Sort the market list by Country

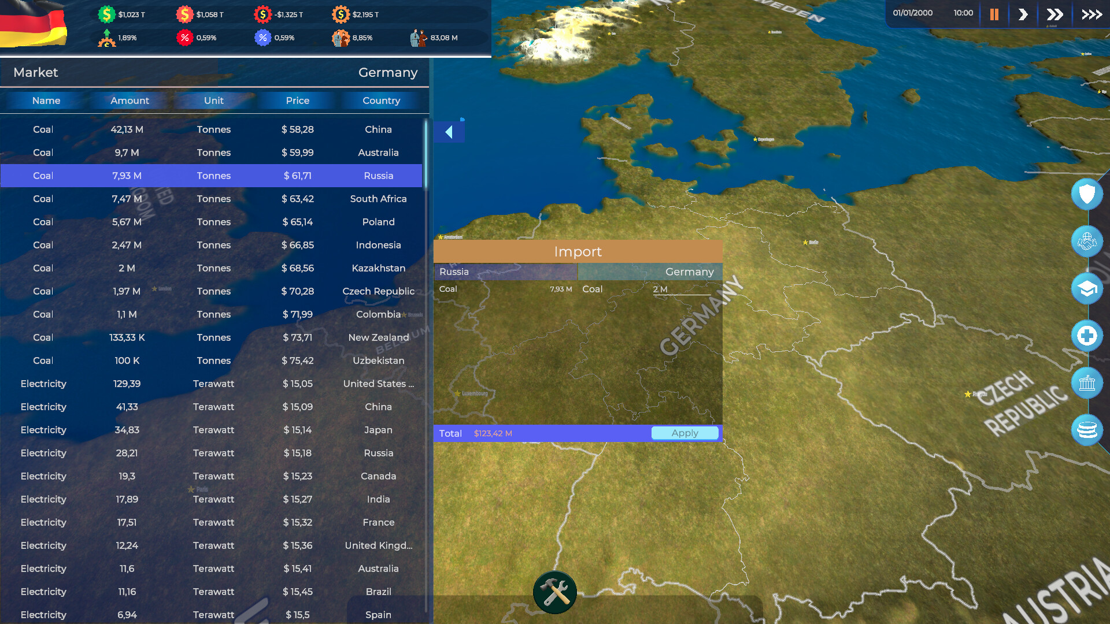(381, 101)
